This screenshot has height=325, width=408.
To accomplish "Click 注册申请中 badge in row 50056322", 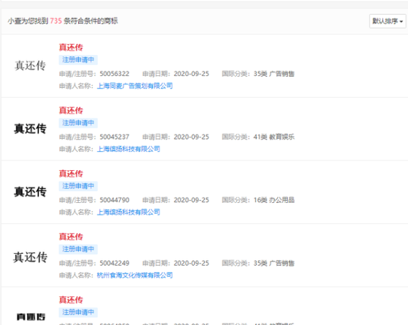I will (78, 60).
